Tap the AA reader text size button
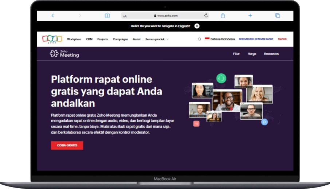The image size is (330, 189). [125, 16]
